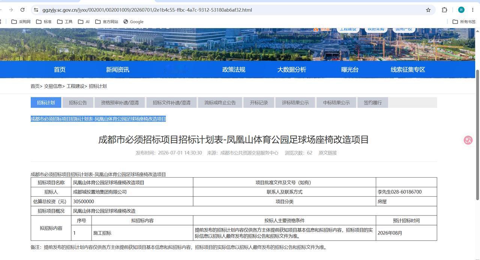Switch to the 评标结果公示 tab

pyautogui.click(x=295, y=103)
